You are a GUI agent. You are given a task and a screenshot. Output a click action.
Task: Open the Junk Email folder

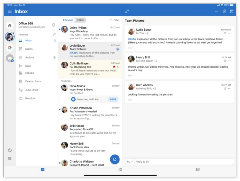(31, 90)
